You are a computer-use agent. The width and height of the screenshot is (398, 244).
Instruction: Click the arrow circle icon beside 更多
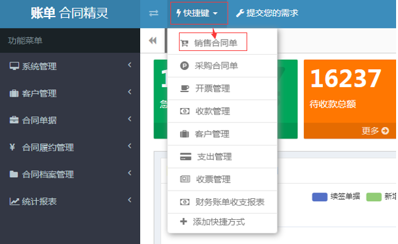[x=385, y=131]
